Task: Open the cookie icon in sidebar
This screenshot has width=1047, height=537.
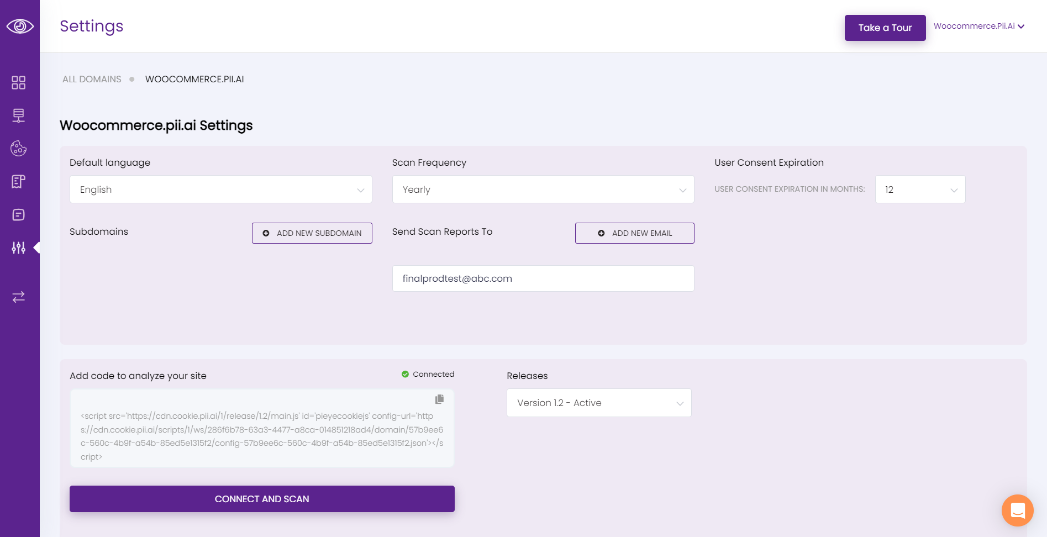Action: point(19,148)
